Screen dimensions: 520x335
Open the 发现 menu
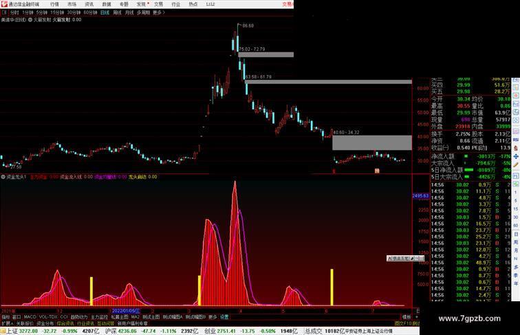coord(141,4)
